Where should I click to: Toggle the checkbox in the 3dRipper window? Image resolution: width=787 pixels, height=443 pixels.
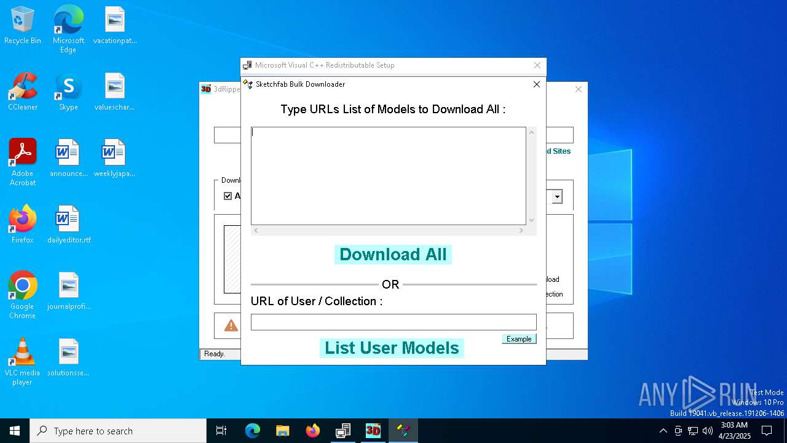228,196
